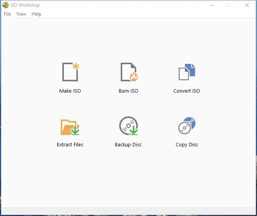Open the Make ISO tool icon
Viewport: 257px width, 216px height.
pos(70,72)
